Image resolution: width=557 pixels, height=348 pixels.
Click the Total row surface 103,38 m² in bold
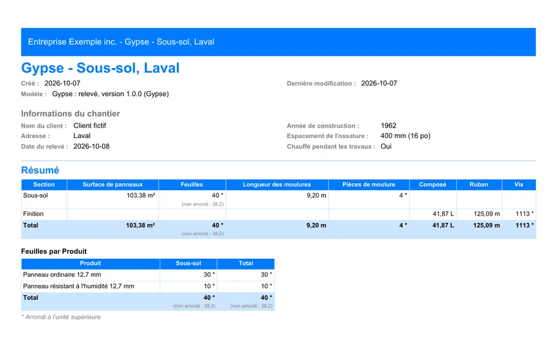point(140,225)
